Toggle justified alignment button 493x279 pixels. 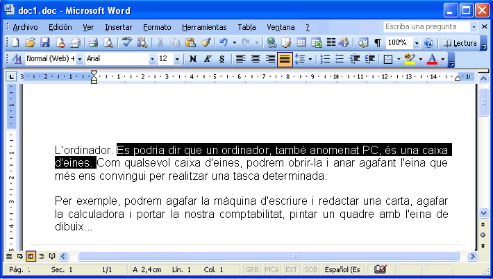pos(285,59)
